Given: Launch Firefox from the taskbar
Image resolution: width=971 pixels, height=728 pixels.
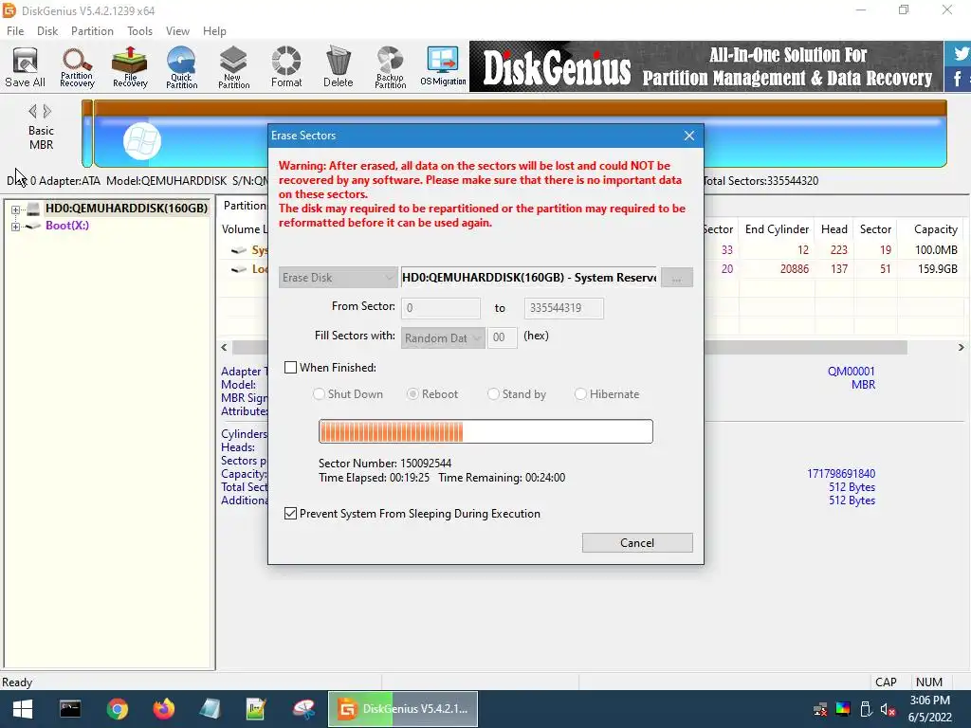Looking at the screenshot, I should [x=163, y=709].
